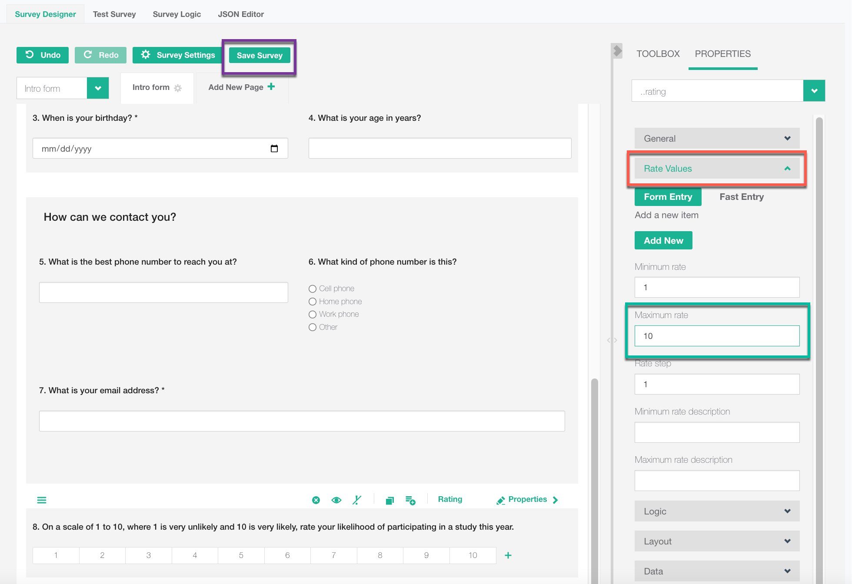Image resolution: width=852 pixels, height=584 pixels.
Task: Click the Save Survey button
Action: [x=260, y=55]
